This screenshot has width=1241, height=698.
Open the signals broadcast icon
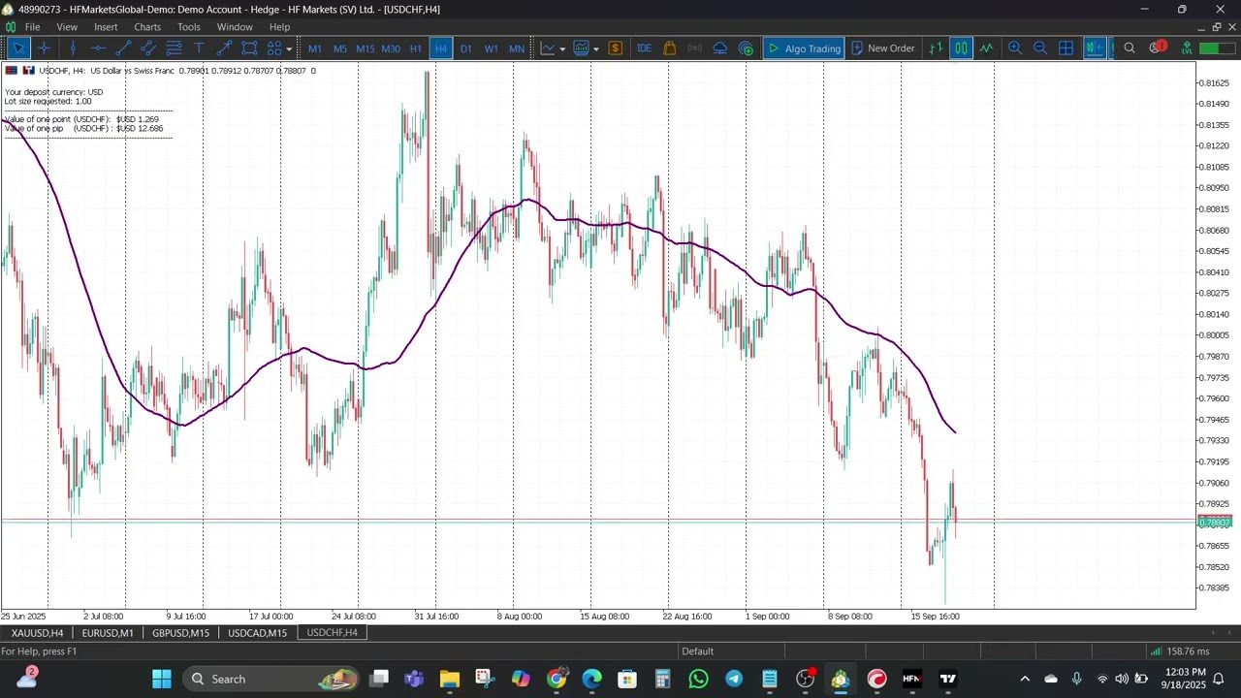[x=695, y=48]
